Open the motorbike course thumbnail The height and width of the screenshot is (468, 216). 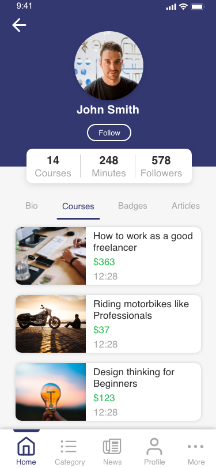(51, 324)
